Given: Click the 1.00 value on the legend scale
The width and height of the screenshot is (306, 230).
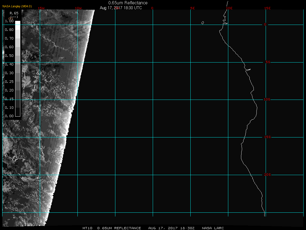Looking at the screenshot, I should coord(9,21).
